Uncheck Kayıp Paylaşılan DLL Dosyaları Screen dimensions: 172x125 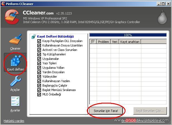(39, 41)
